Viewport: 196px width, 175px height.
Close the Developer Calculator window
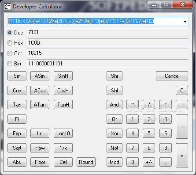click(x=182, y=4)
